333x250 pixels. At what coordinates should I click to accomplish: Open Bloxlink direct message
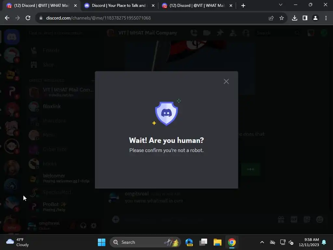point(61,106)
